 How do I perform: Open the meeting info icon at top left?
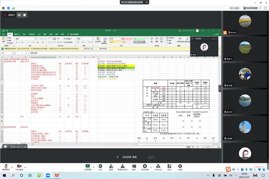[x=3, y=8]
